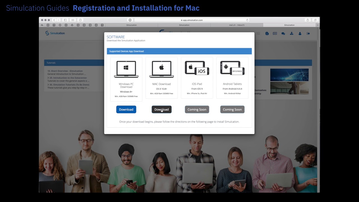Click the blue globe network thumbnail
Viewport: 359px width, 202px height.
289,75
